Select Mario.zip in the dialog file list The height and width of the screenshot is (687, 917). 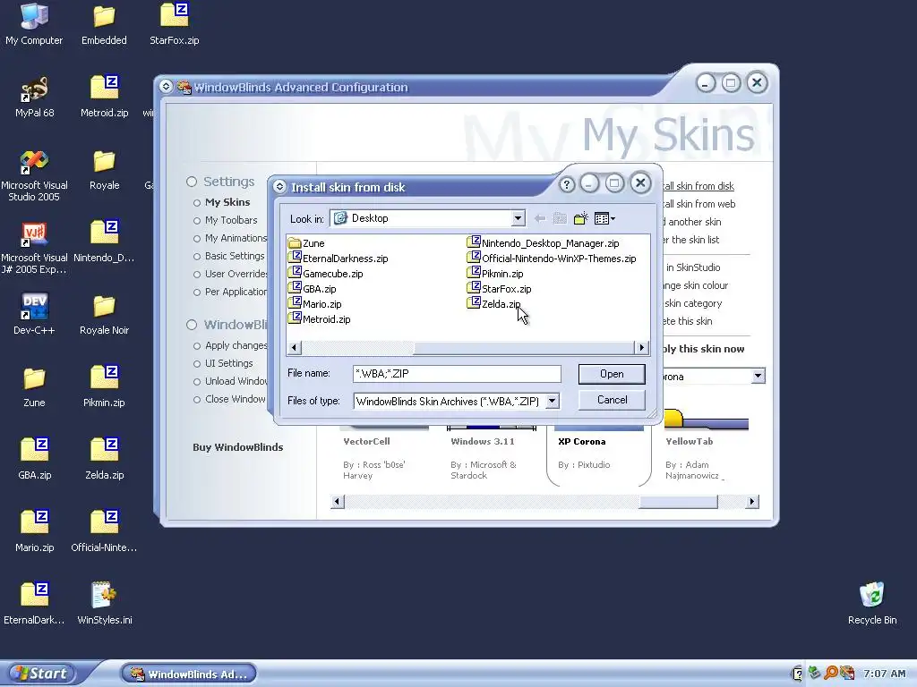[x=315, y=304]
